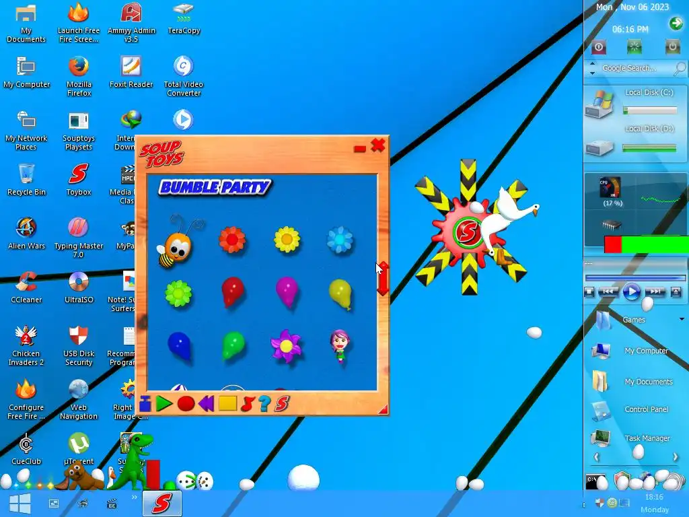Open My Computer desktop icon

26,72
